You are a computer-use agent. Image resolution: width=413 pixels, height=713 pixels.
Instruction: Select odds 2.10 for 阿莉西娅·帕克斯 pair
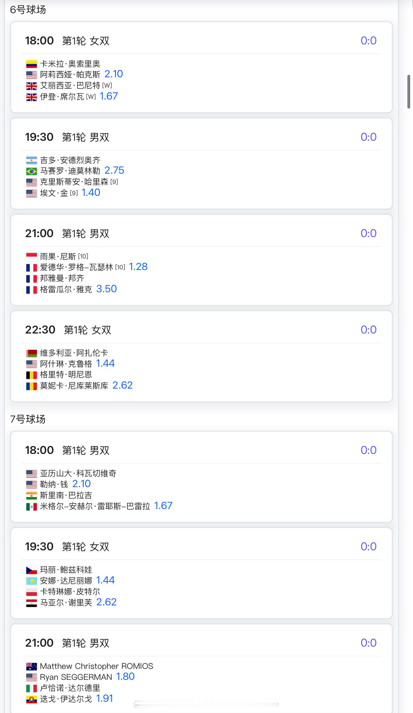tap(114, 74)
